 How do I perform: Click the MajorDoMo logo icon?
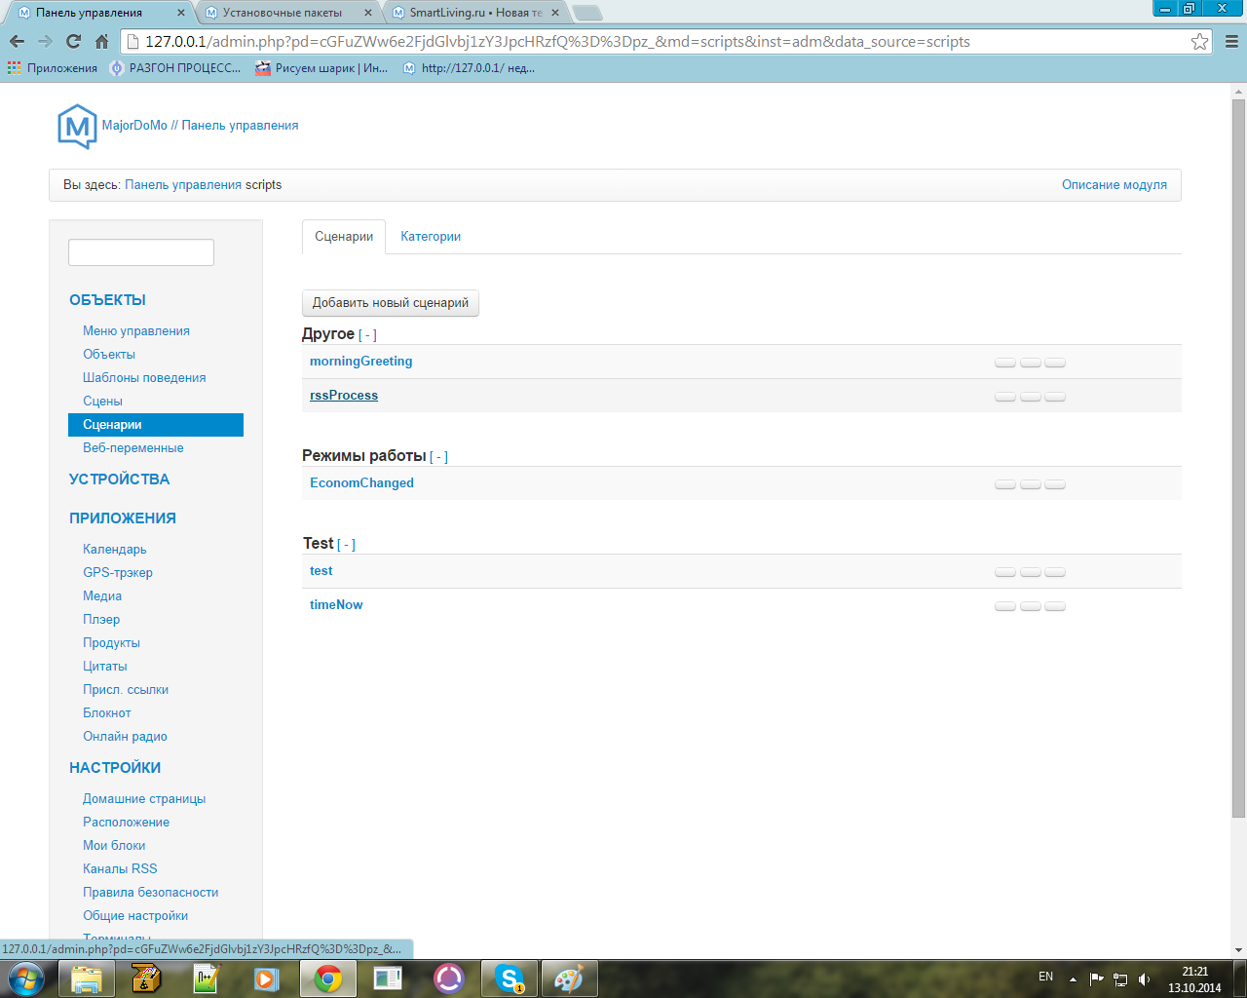(77, 126)
